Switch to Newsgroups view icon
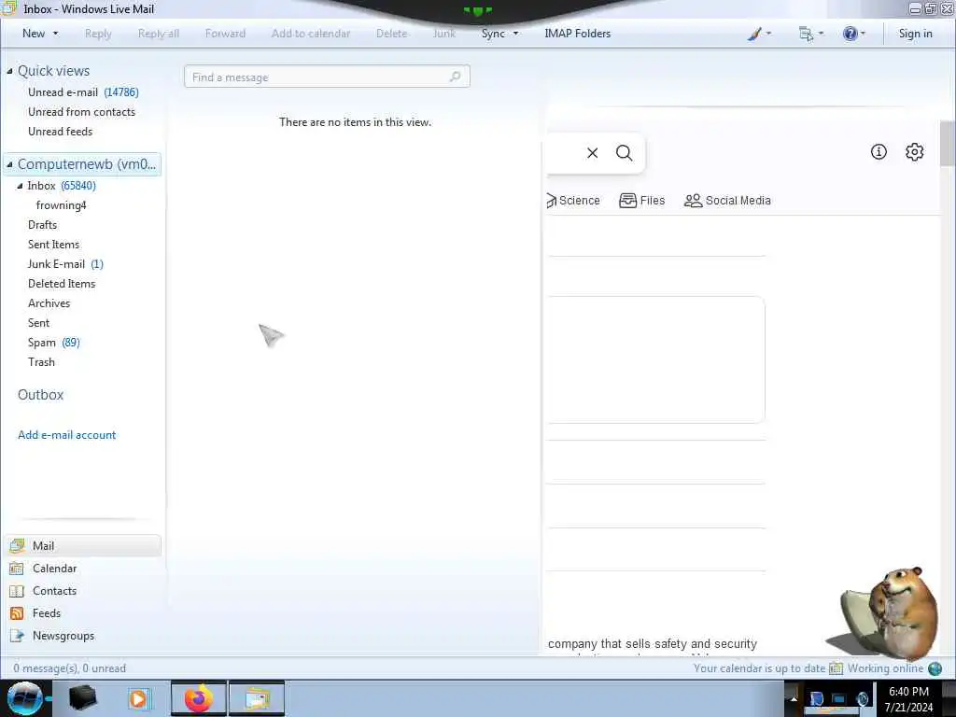 point(17,636)
